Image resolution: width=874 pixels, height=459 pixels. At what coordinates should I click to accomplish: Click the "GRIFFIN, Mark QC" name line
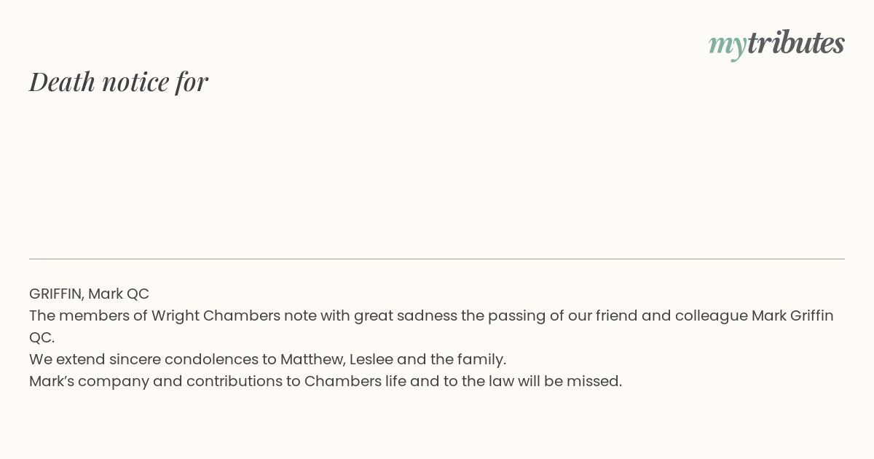(x=89, y=294)
